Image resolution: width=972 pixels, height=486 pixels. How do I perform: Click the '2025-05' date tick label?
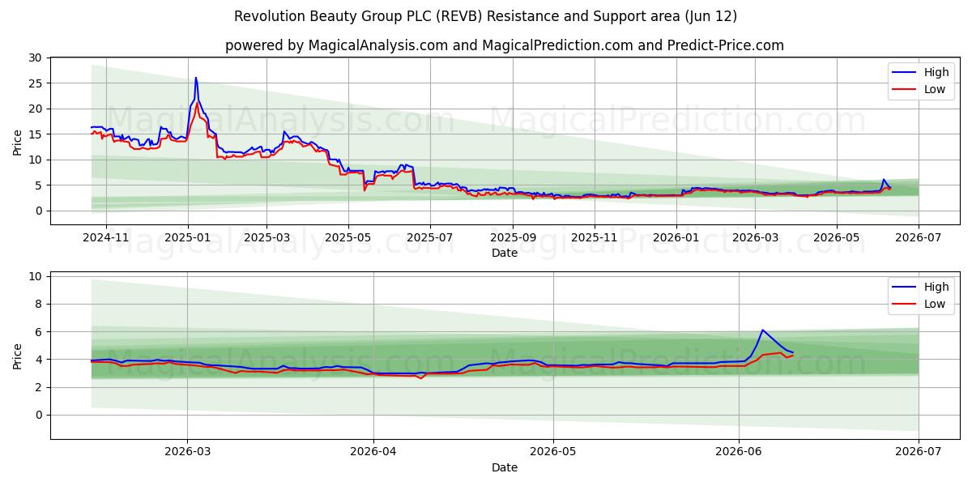pos(348,238)
